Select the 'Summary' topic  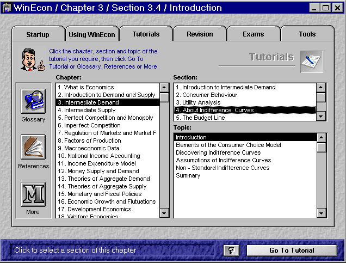click(245, 175)
